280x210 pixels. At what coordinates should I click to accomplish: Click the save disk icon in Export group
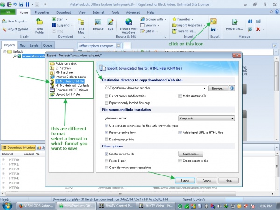(x=213, y=29)
